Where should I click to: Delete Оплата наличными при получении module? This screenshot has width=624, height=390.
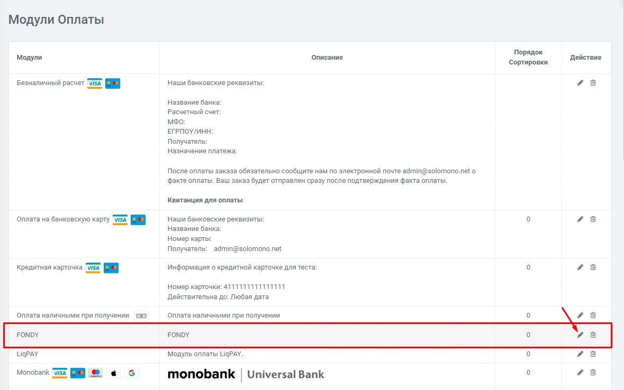(593, 315)
